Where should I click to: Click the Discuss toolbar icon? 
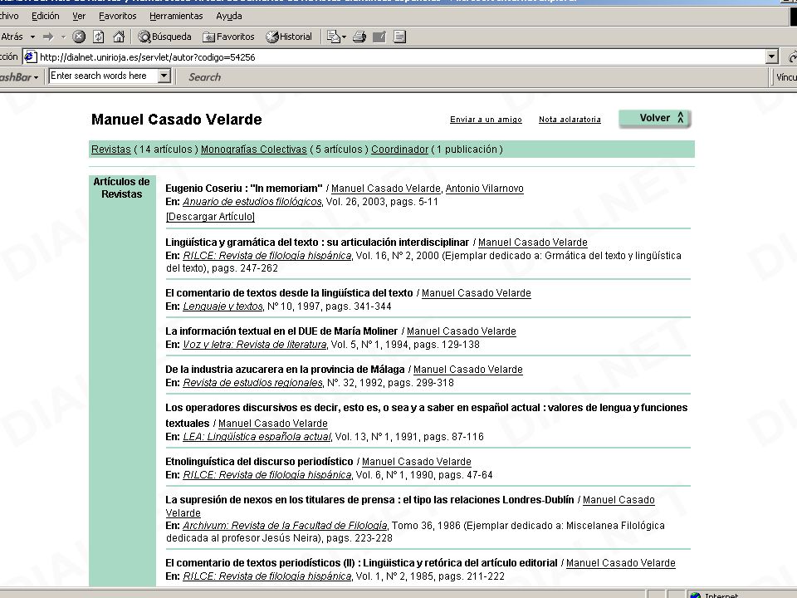coord(399,37)
